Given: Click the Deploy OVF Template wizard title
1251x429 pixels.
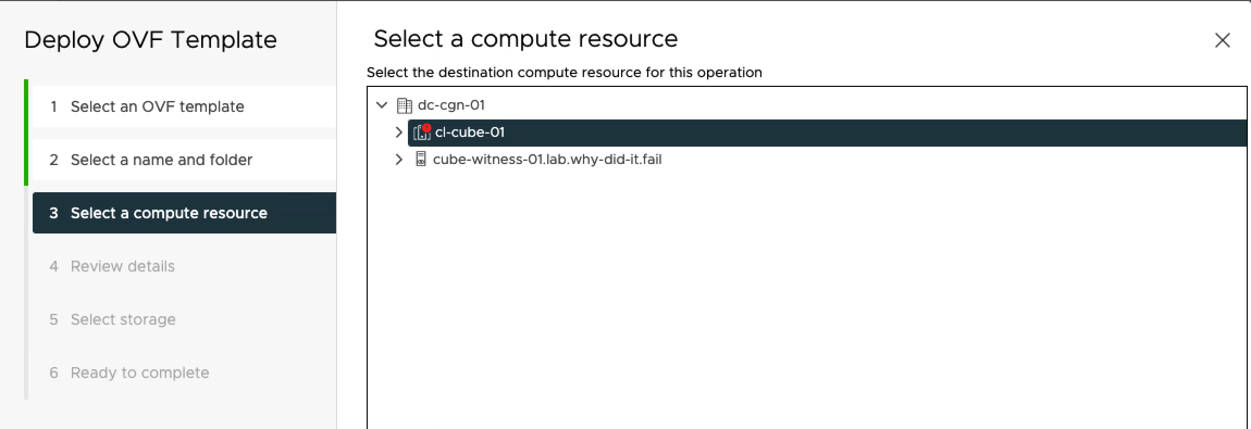Looking at the screenshot, I should pyautogui.click(x=151, y=40).
